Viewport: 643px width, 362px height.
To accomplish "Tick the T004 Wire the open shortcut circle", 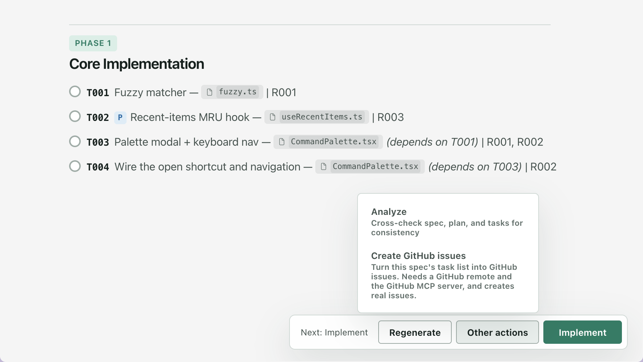I will [x=75, y=166].
